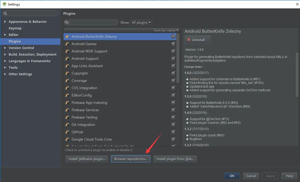Click the Android Support plugin icon
Screen dimensions: 300x182
coord(67,58)
